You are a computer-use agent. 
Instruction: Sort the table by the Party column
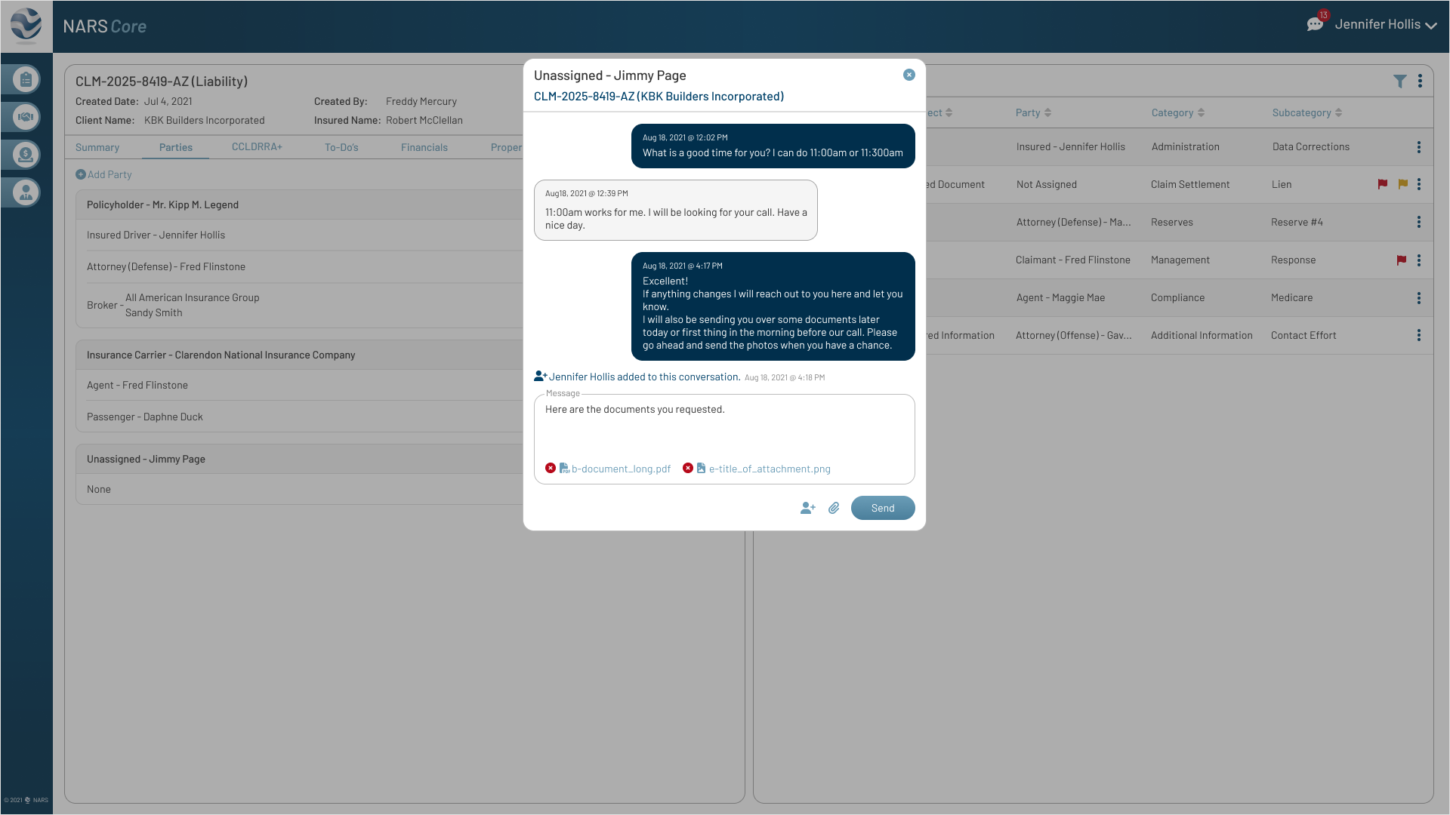tap(1047, 112)
